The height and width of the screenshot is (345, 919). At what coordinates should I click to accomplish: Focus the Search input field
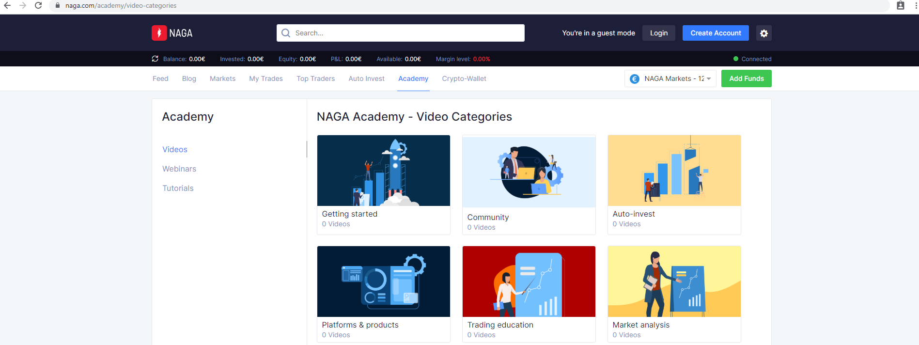tap(401, 33)
